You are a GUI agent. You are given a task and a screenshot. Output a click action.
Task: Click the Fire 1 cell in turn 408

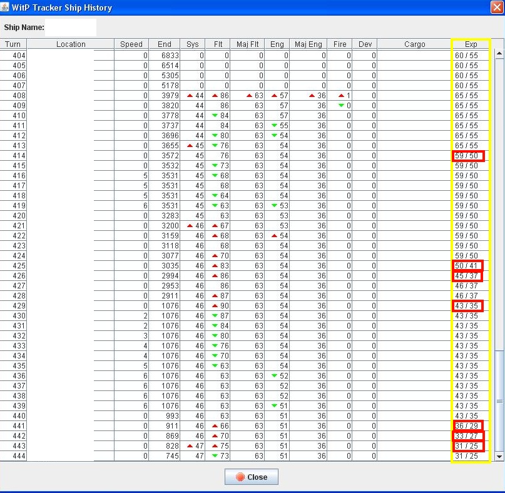340,95
